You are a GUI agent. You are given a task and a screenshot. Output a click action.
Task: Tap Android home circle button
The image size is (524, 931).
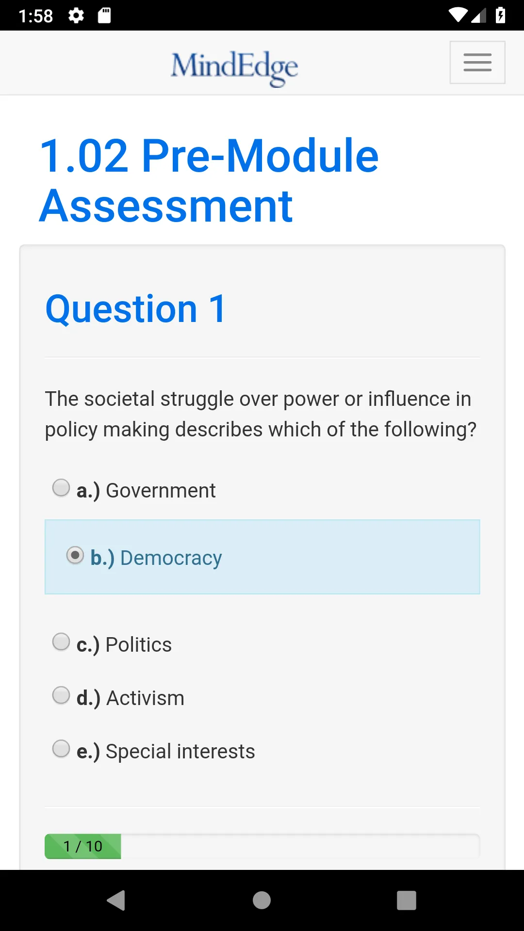point(262,900)
